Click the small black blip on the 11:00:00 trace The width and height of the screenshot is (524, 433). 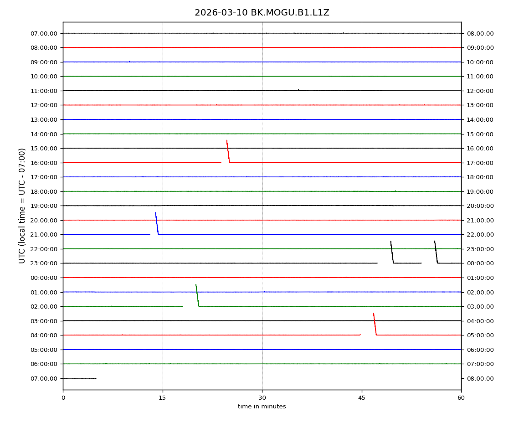point(298,90)
